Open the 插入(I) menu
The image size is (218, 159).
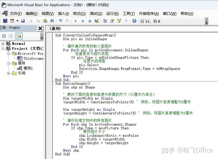coord(63,13)
